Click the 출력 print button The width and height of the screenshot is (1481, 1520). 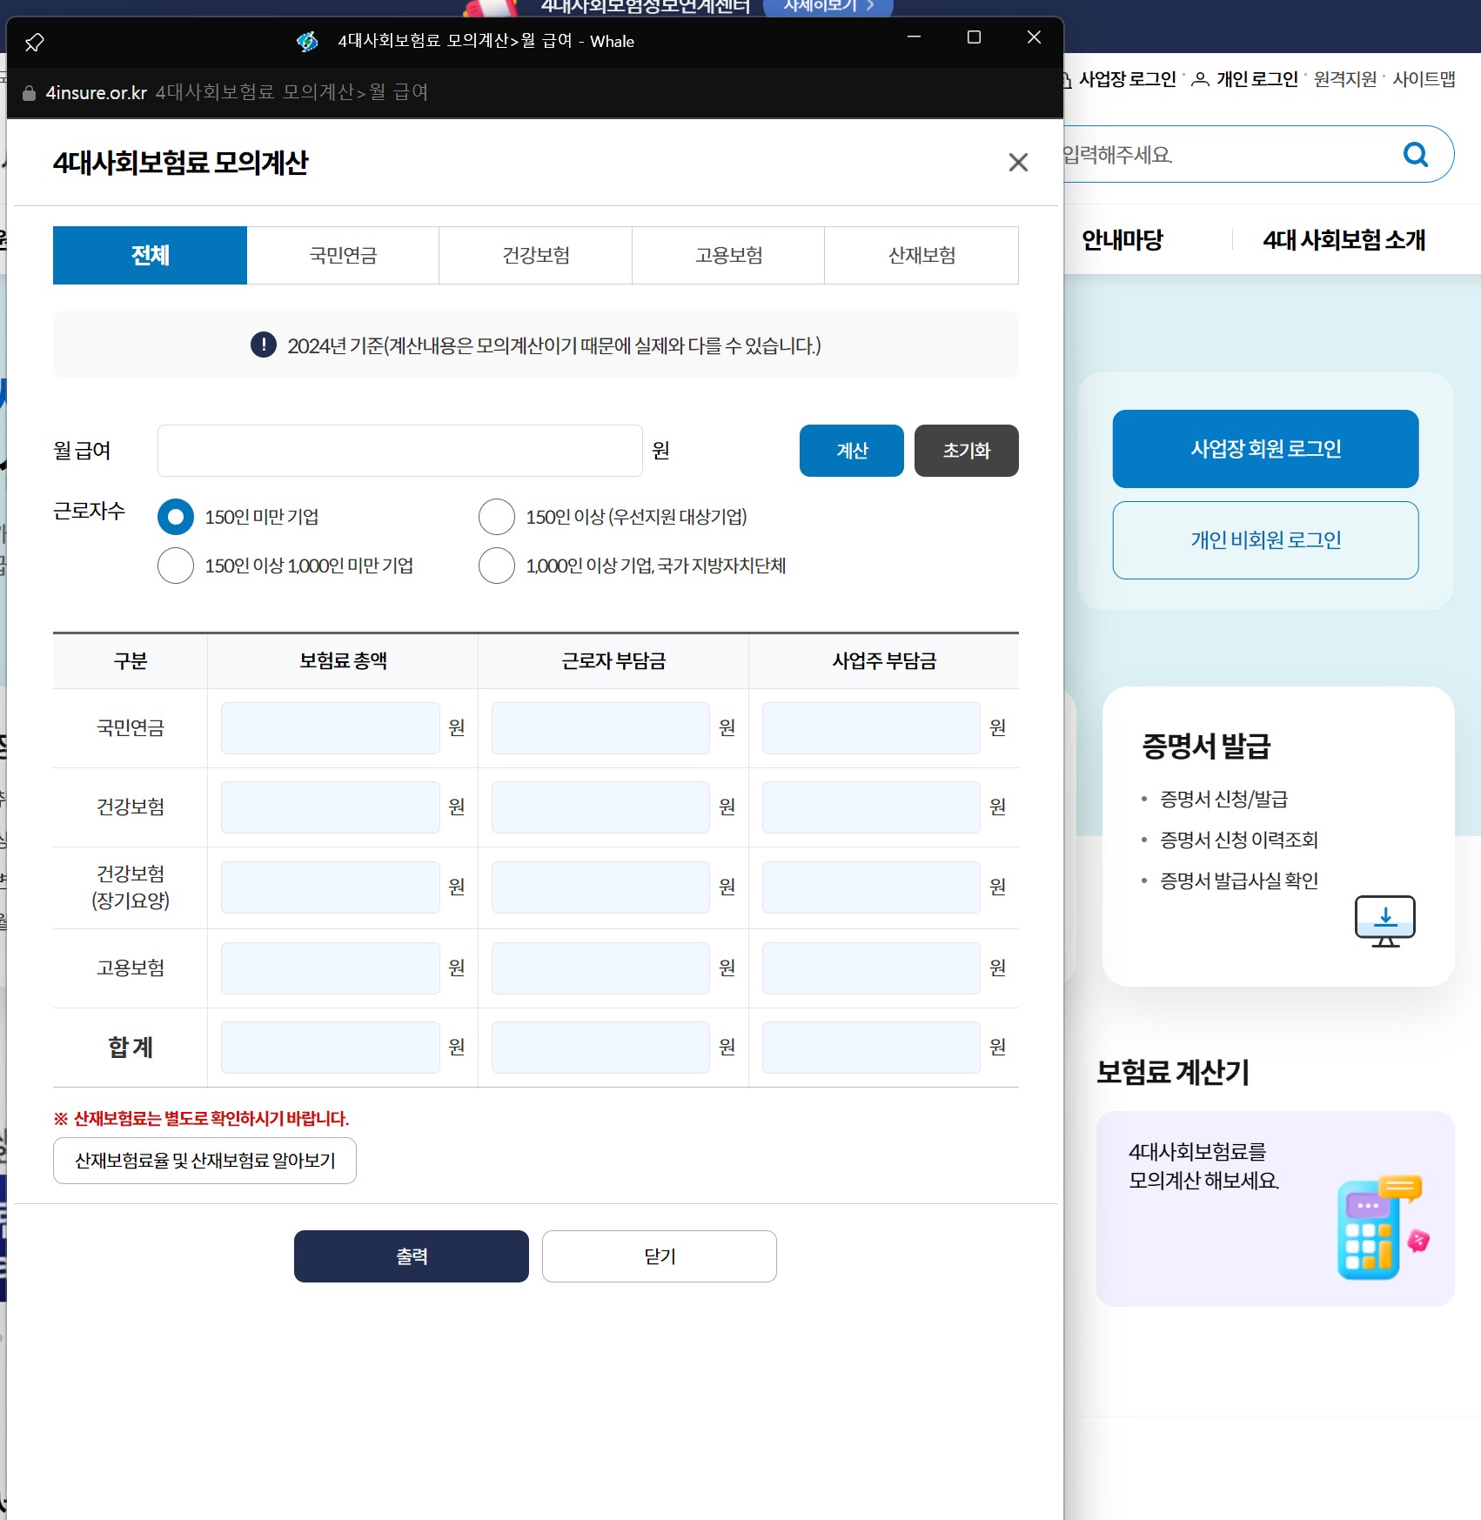point(411,1256)
